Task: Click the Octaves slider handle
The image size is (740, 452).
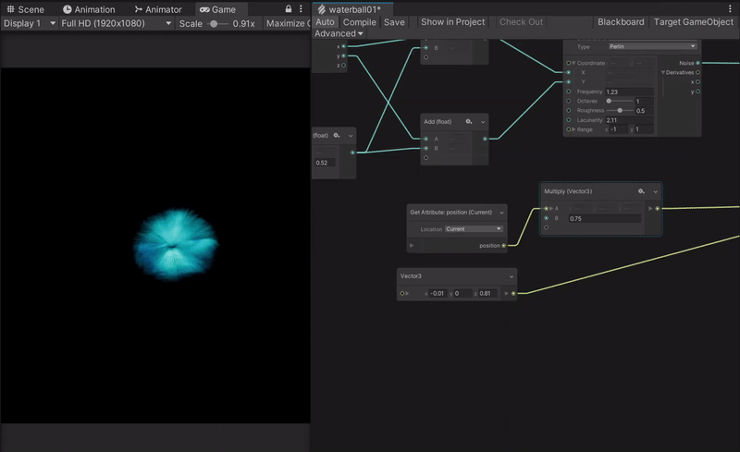Action: tap(609, 101)
